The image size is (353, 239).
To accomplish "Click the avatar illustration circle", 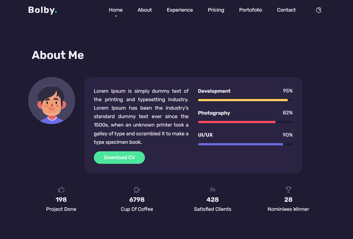I will click(x=52, y=100).
